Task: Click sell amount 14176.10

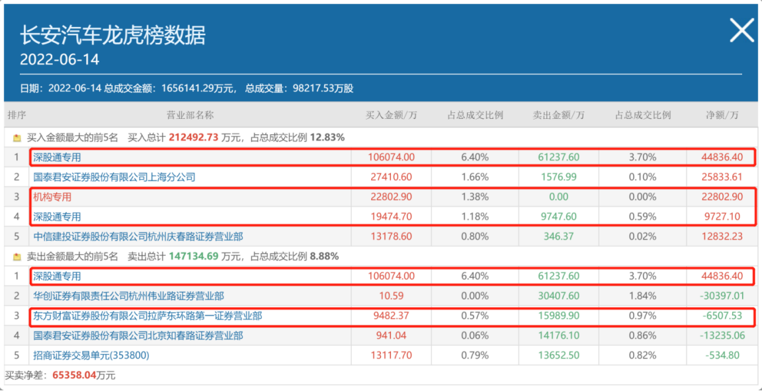Action: tap(558, 336)
